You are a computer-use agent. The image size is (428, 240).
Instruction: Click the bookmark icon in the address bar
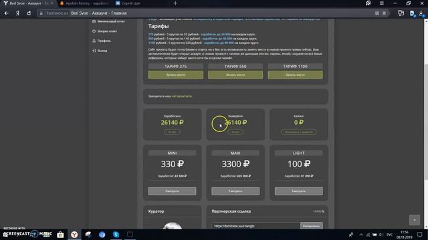[x=384, y=13]
